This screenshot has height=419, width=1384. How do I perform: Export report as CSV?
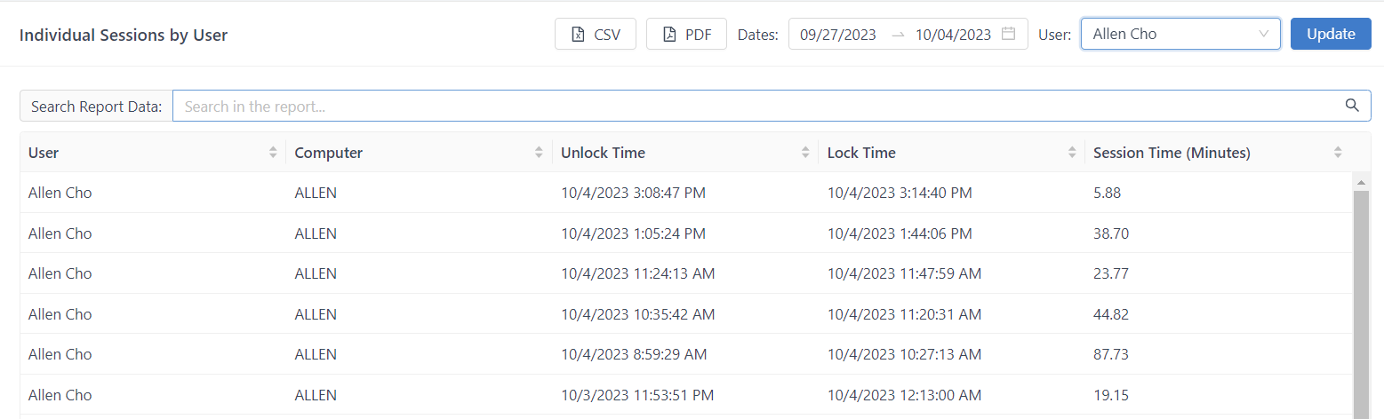pyautogui.click(x=596, y=35)
